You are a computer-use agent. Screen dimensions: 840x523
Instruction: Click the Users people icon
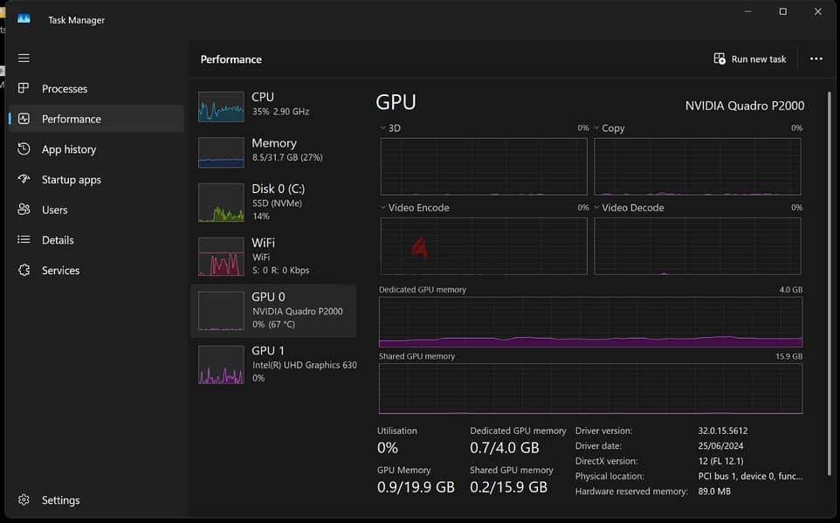(24, 210)
